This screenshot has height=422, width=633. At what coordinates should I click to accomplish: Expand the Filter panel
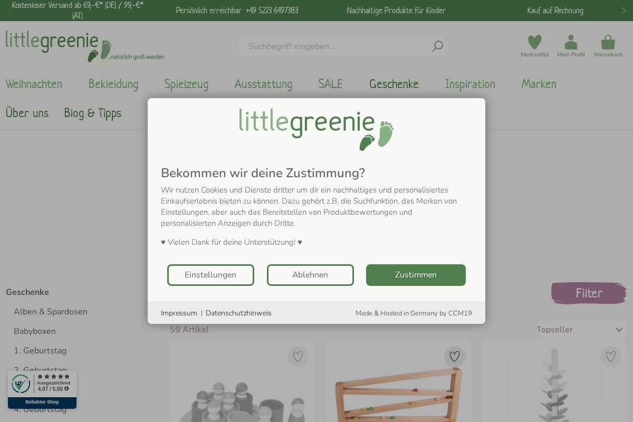click(x=589, y=293)
